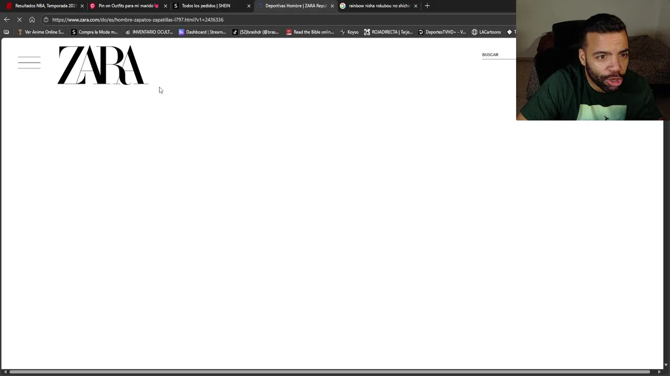
Task: Open TikTok brashdr bookmark
Action: pyautogui.click(x=255, y=32)
